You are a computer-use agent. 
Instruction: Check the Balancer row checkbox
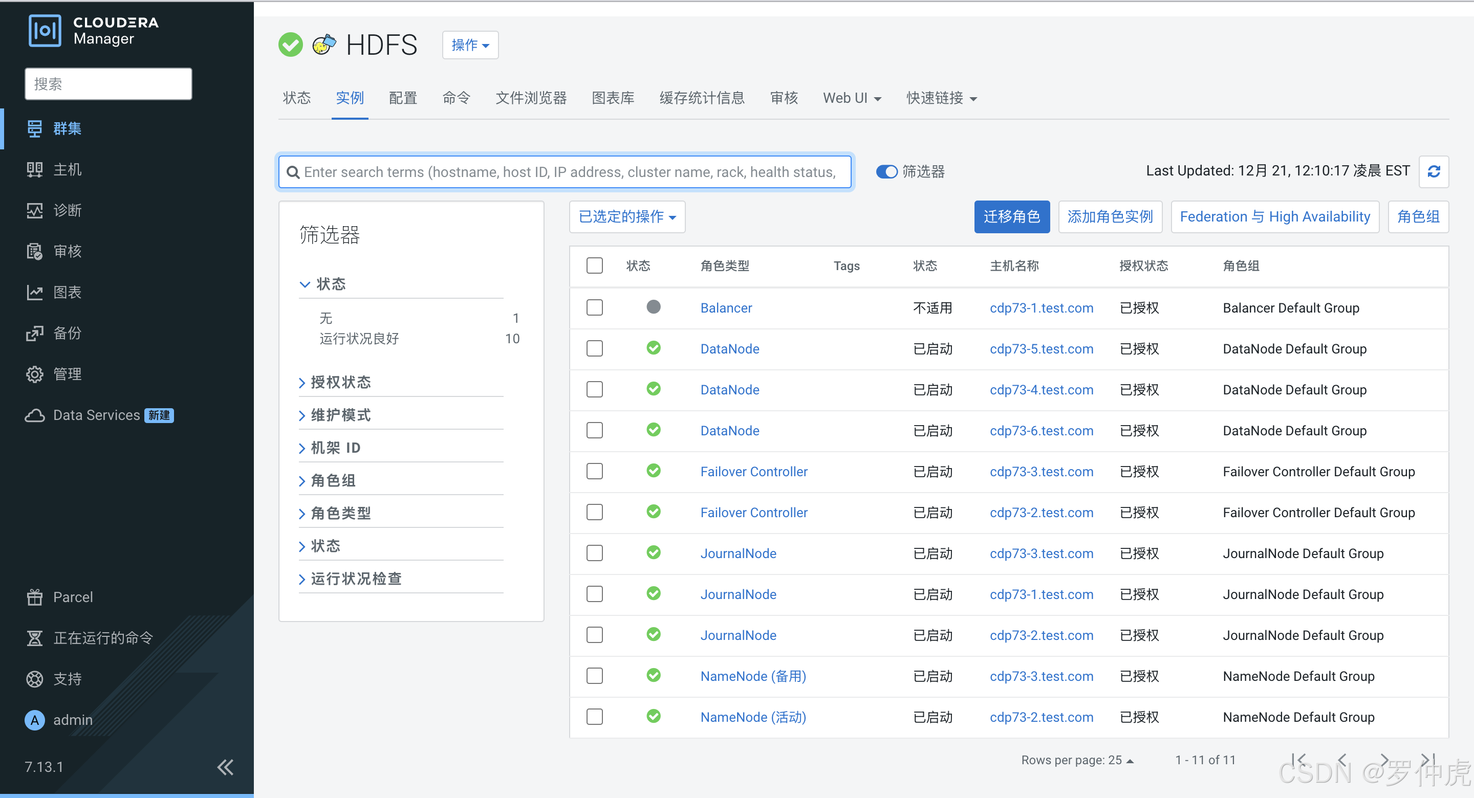click(595, 308)
